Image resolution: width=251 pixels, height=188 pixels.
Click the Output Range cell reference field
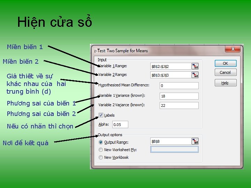tap(171, 141)
